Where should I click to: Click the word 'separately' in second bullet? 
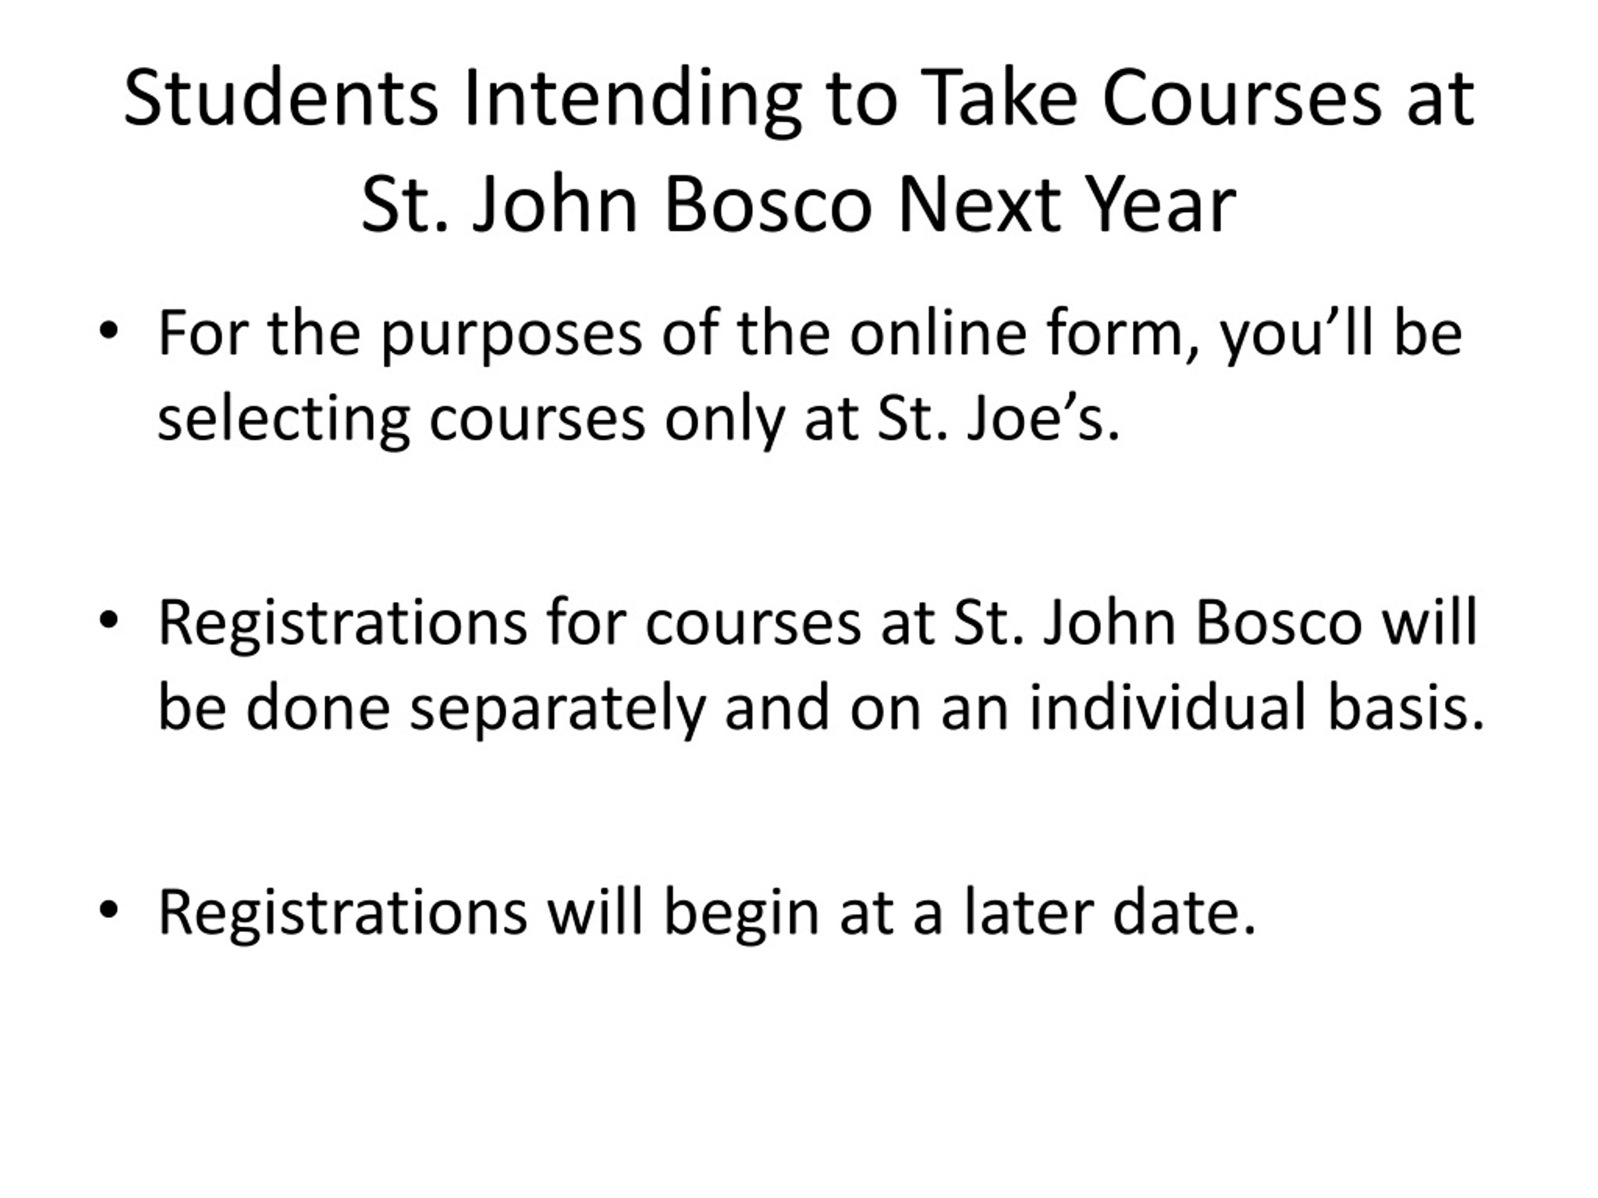(557, 710)
